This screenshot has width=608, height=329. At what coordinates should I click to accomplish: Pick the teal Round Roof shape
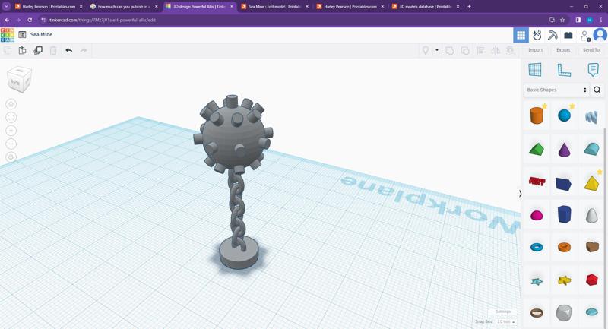[591, 149]
